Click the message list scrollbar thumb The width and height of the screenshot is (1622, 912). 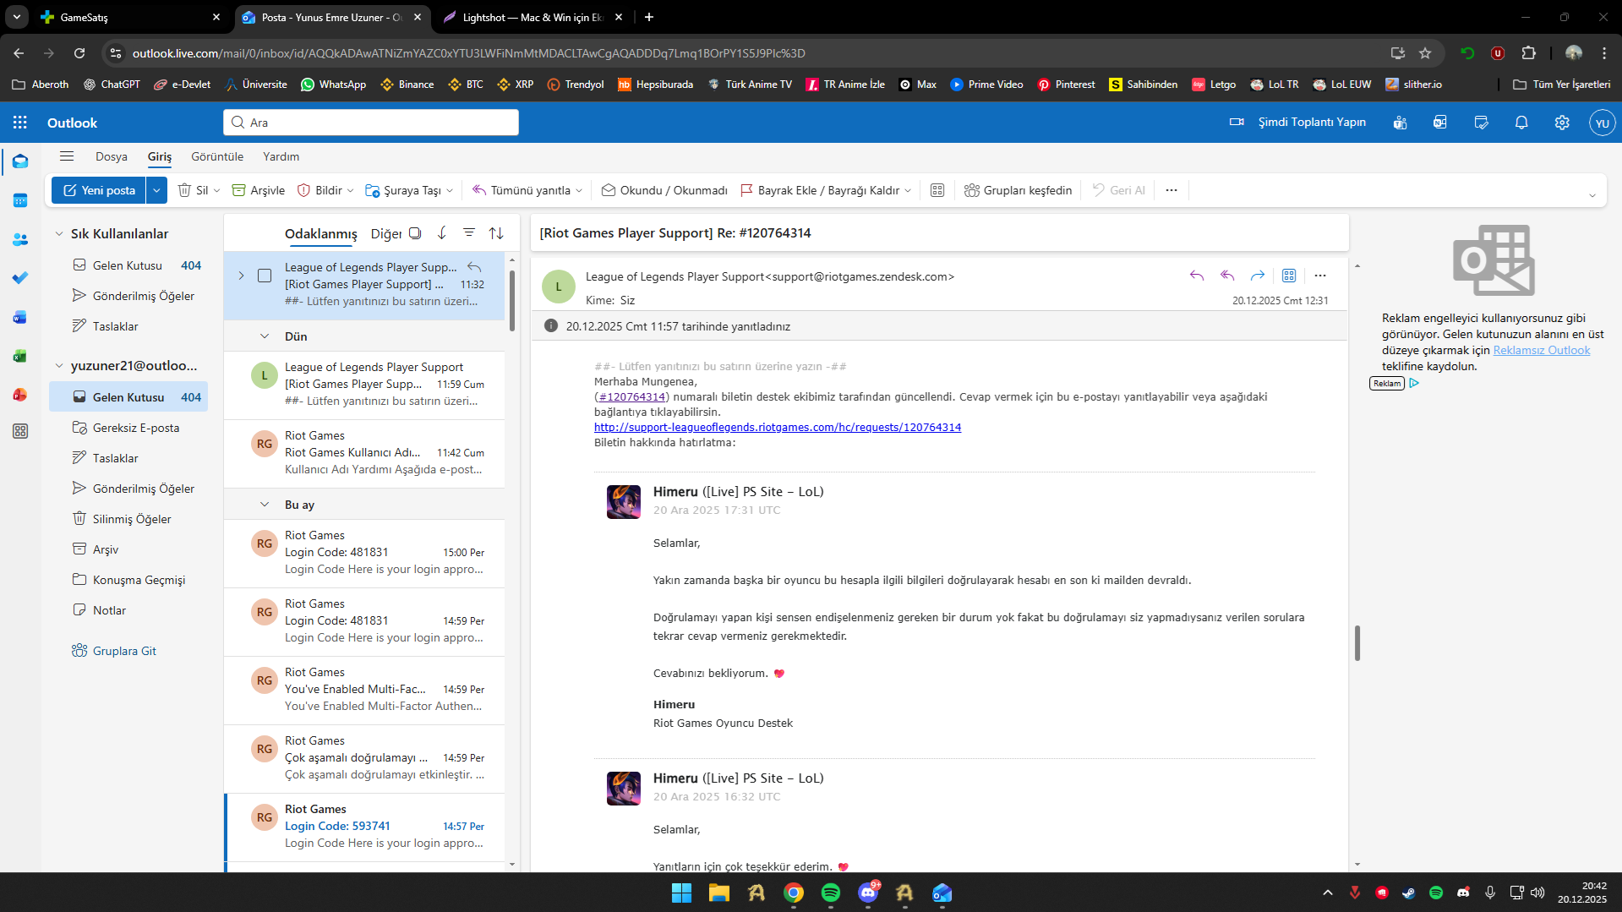coord(511,300)
